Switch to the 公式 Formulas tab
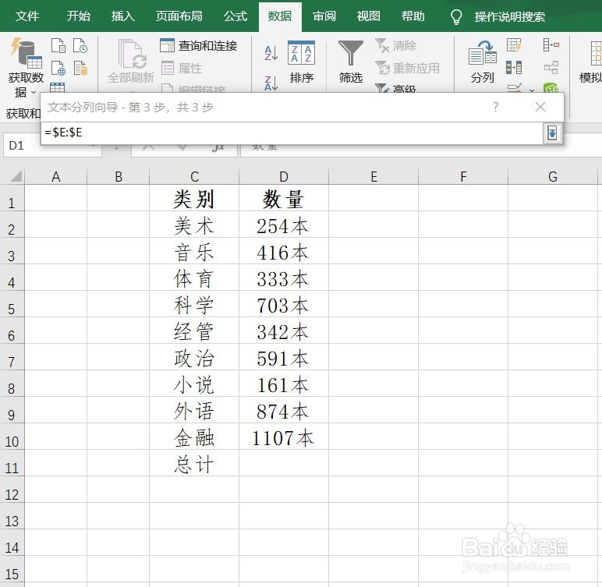This screenshot has width=602, height=587. pos(235,16)
